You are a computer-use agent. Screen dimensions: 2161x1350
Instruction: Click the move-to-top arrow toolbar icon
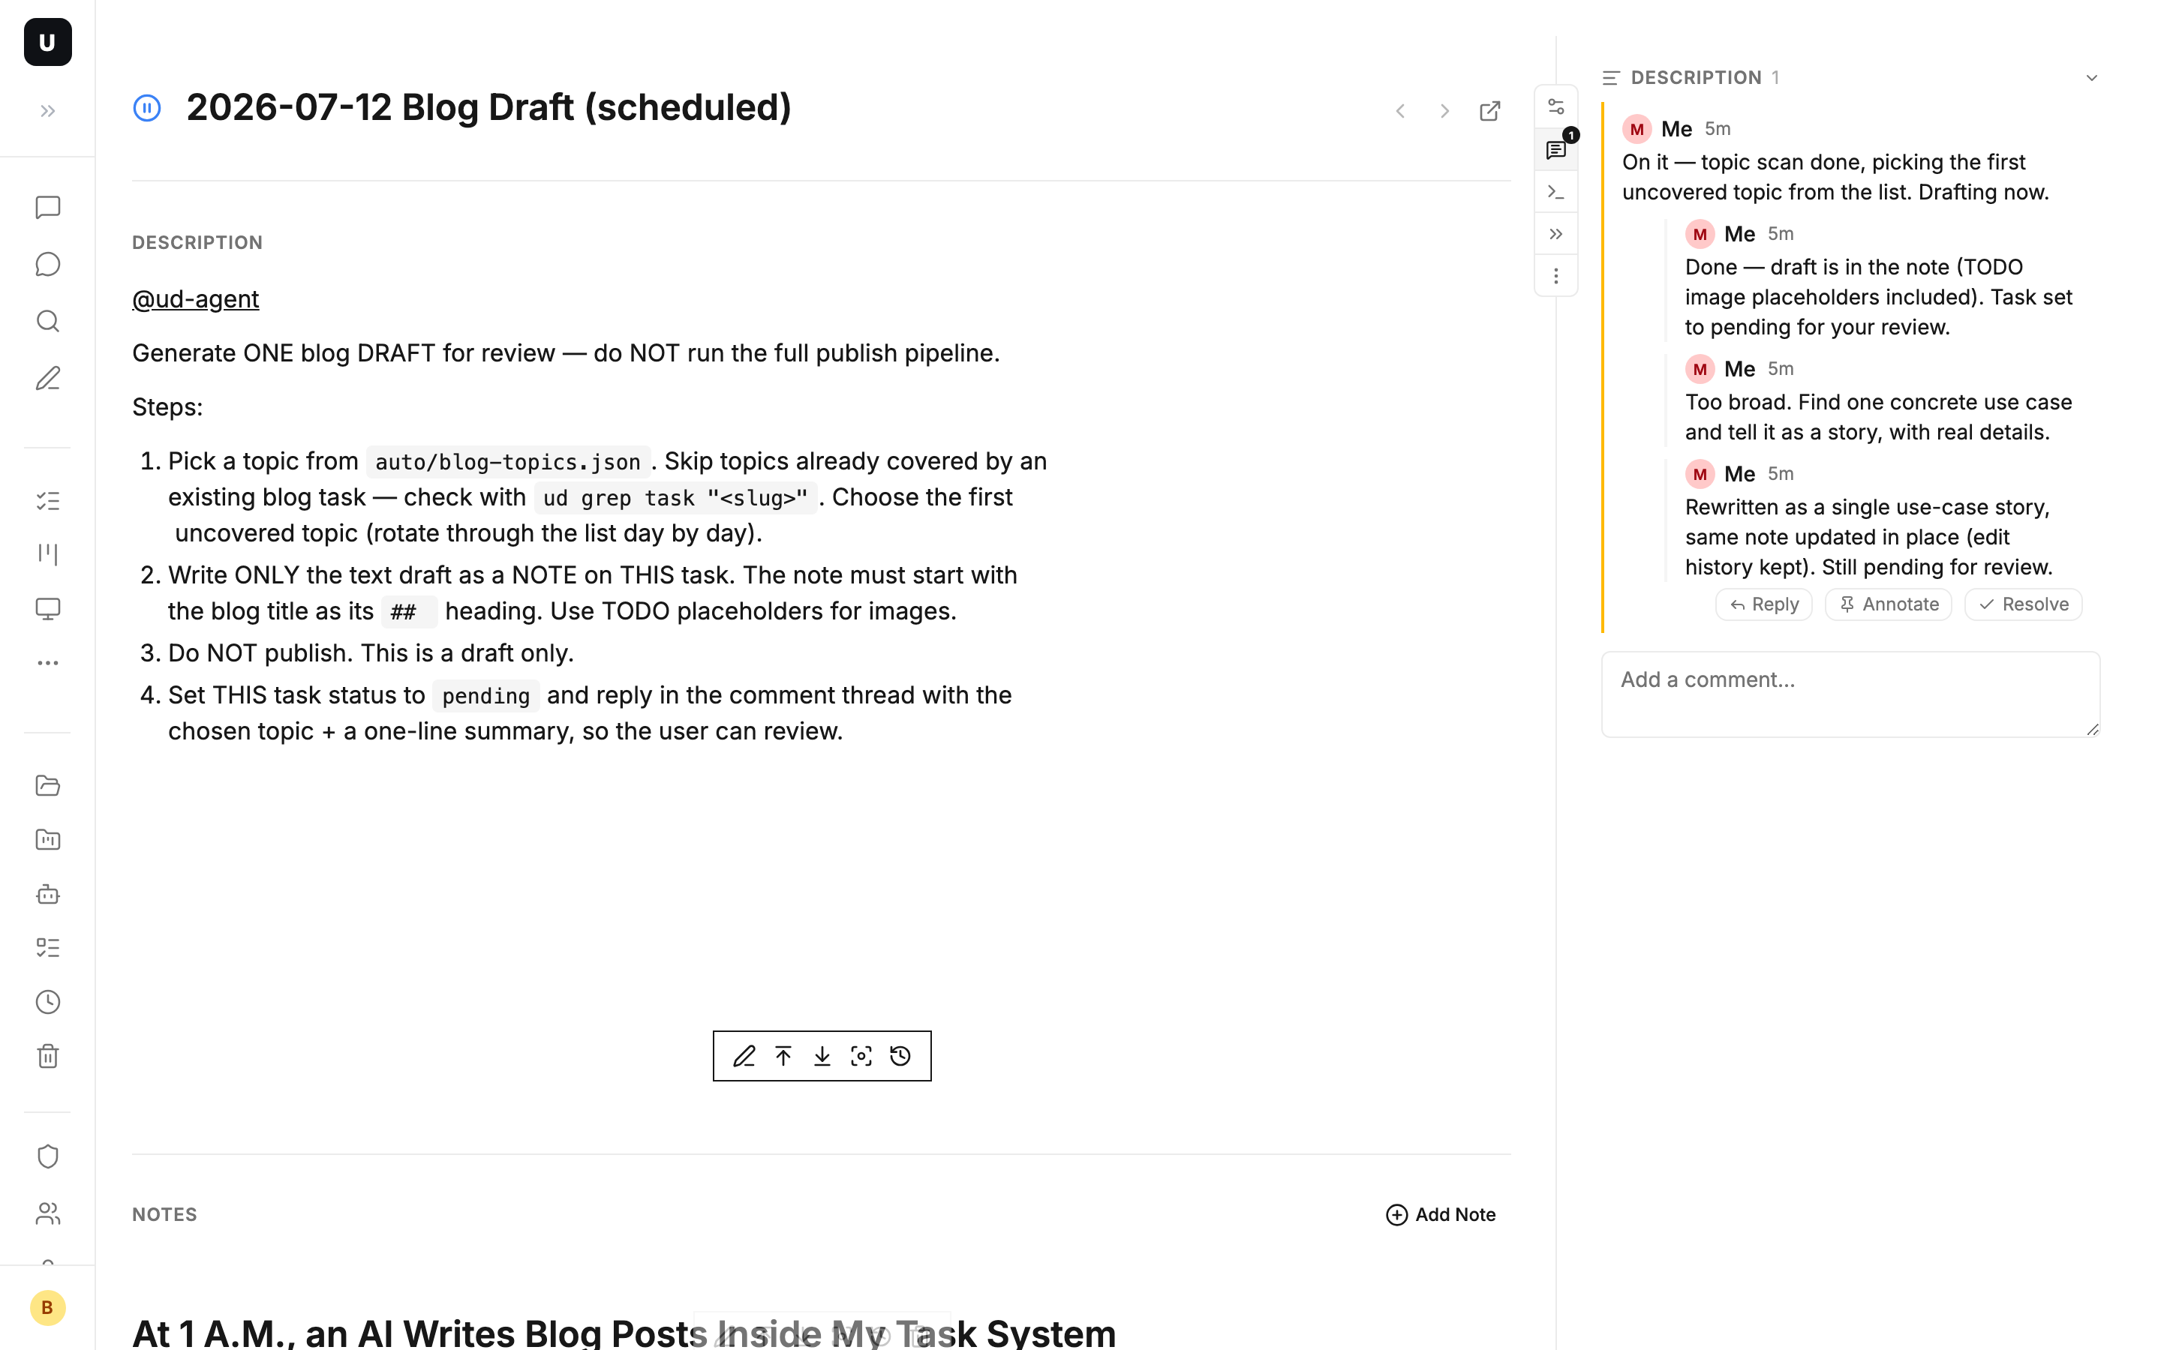click(x=783, y=1056)
